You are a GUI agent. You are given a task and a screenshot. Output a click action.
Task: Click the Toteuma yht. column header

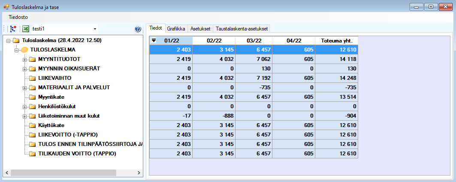click(336, 41)
